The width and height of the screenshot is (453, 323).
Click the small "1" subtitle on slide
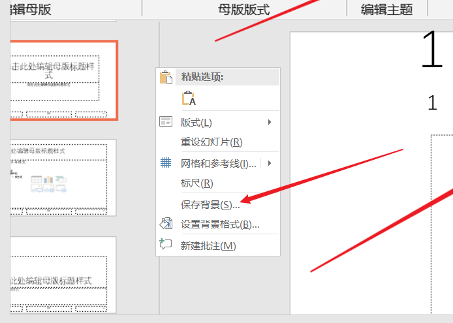[x=432, y=103]
